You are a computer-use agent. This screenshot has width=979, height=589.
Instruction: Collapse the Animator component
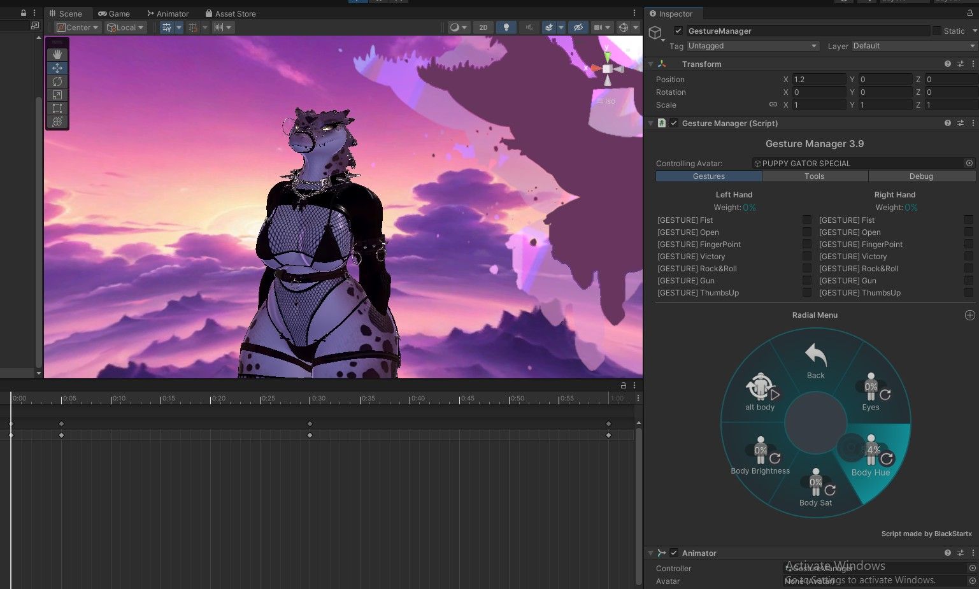(x=650, y=553)
